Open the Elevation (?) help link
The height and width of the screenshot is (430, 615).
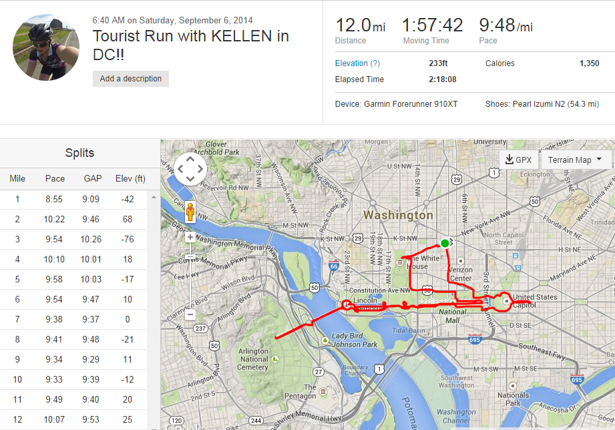click(x=357, y=63)
